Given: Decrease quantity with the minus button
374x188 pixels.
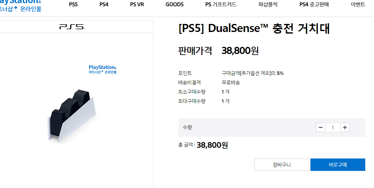Looking at the screenshot, I should click(321, 127).
